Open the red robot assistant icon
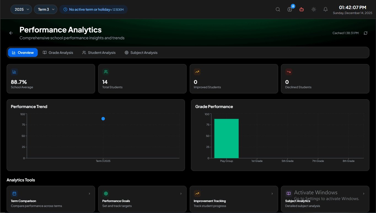The height and width of the screenshot is (213, 376). (302, 9)
